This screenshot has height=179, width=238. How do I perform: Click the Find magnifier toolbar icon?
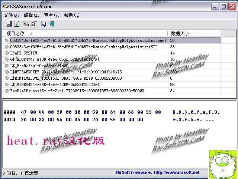(x=43, y=24)
